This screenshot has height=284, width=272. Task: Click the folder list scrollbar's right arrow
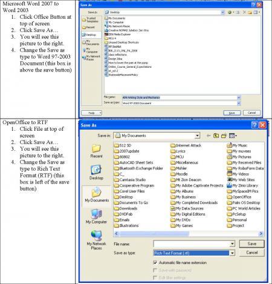[x=261, y=234]
